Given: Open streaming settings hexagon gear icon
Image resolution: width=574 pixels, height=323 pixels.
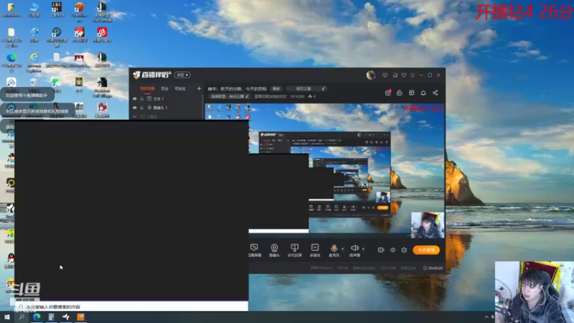Looking at the screenshot, I should pyautogui.click(x=404, y=250).
